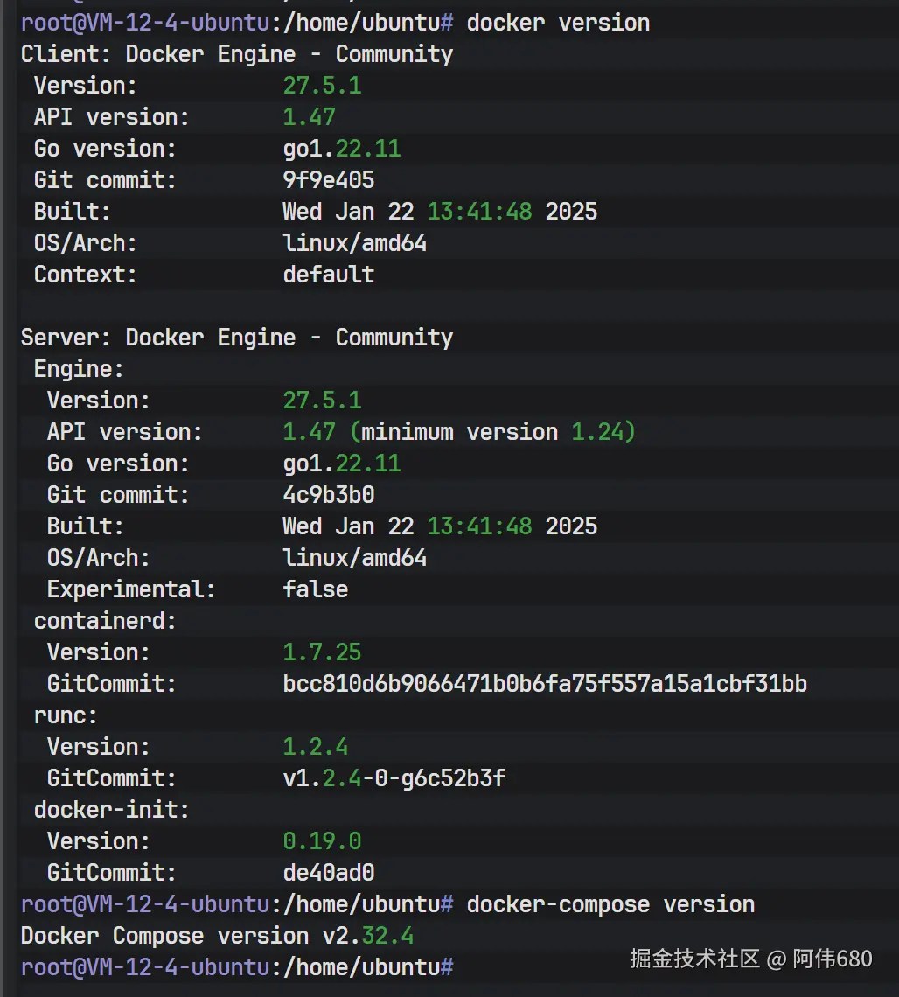Select the runc version 1.2.4
The image size is (899, 997).
click(x=315, y=747)
